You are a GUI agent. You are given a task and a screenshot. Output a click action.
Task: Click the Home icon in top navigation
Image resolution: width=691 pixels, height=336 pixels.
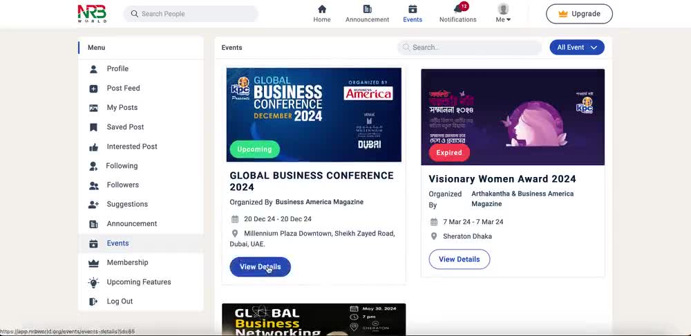(322, 9)
